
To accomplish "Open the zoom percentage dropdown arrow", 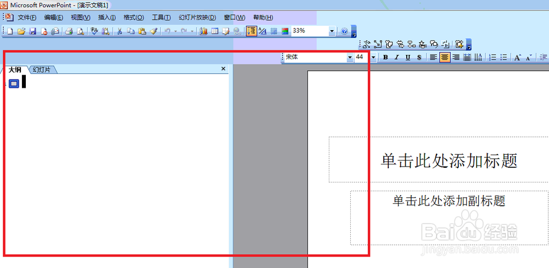I will pos(332,31).
